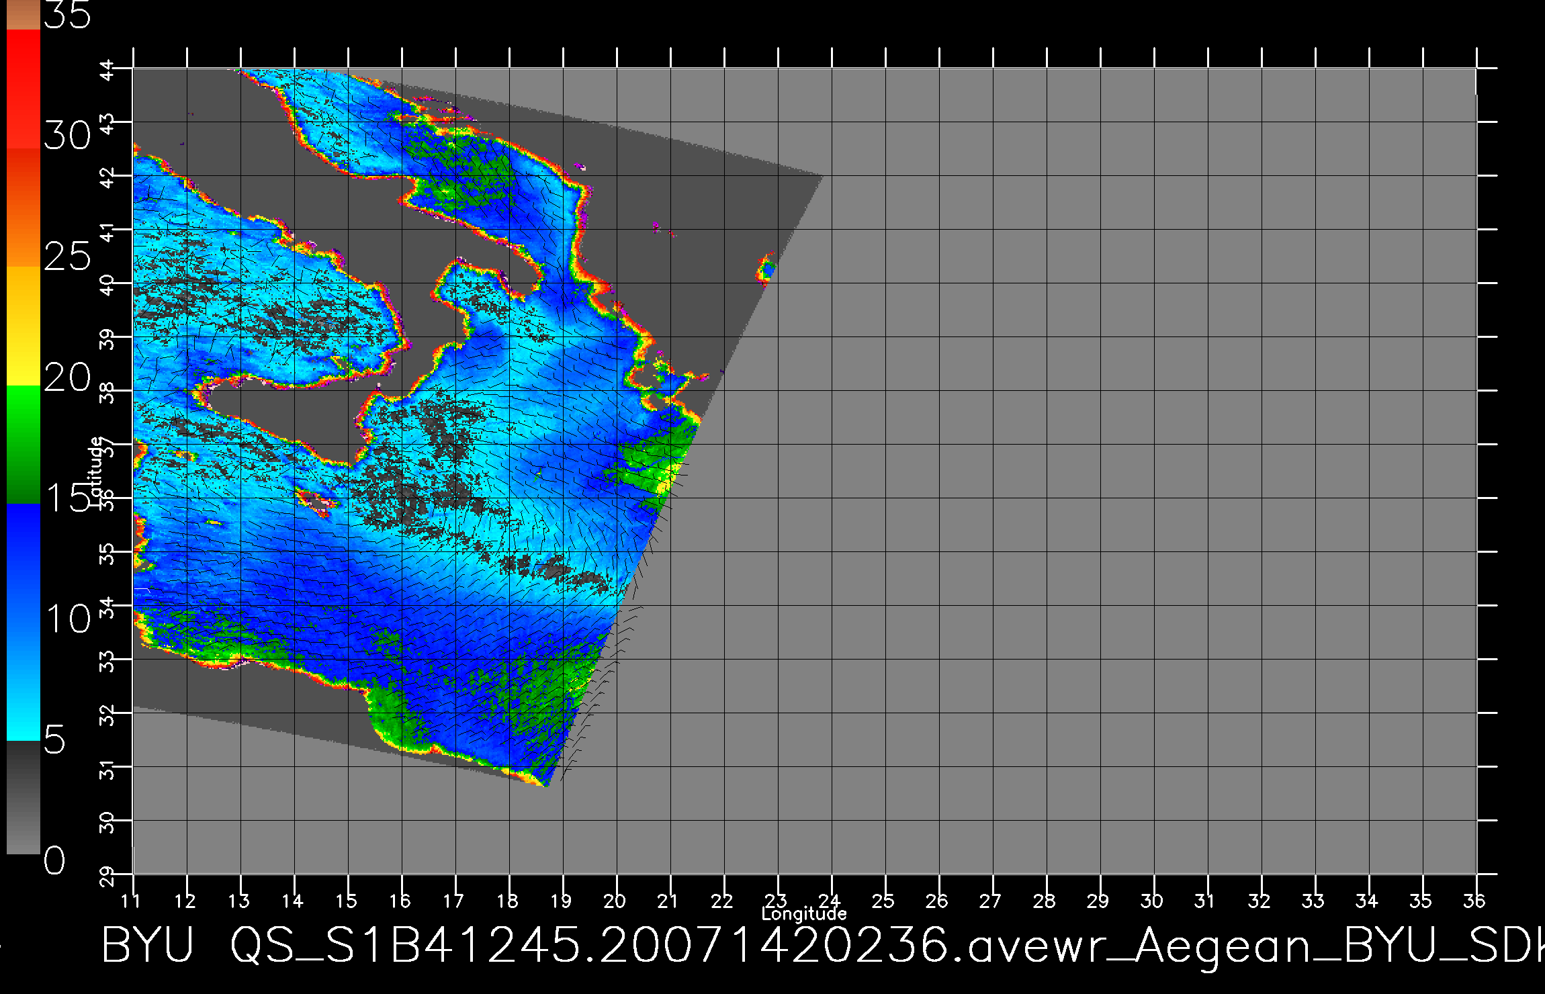Click rotated latitude tick label 35 on left axis
Viewport: 1545px width, 994px height.
coord(107,553)
